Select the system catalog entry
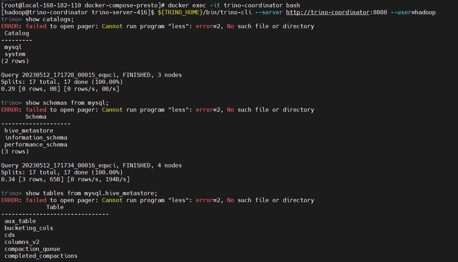This screenshot has height=262, width=458. coord(15,54)
